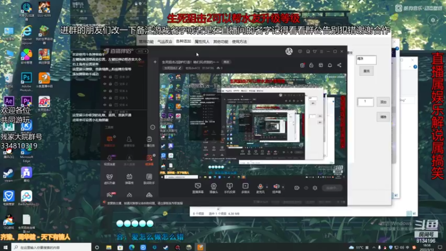Hide the 文本 2 layer
This screenshot has width=446, height=251.
coord(105,84)
